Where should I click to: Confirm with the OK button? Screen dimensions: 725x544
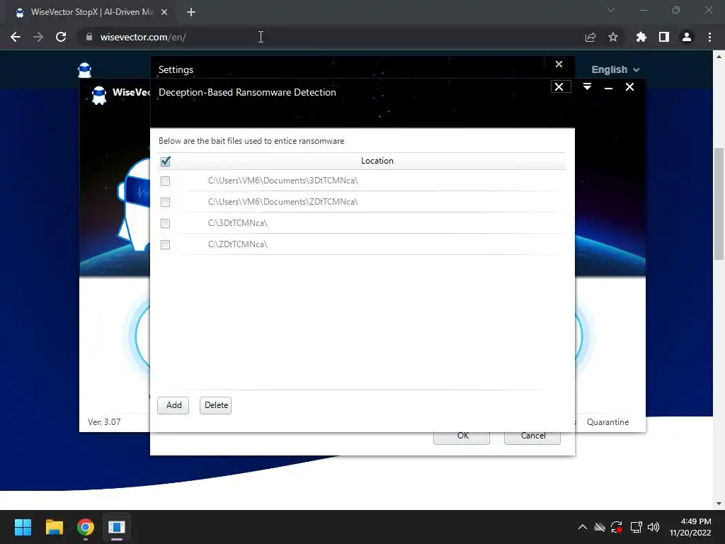pyautogui.click(x=462, y=436)
